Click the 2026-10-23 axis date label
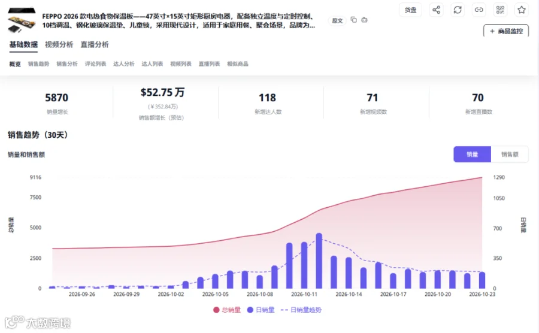The width and height of the screenshot is (539, 333). point(482,295)
